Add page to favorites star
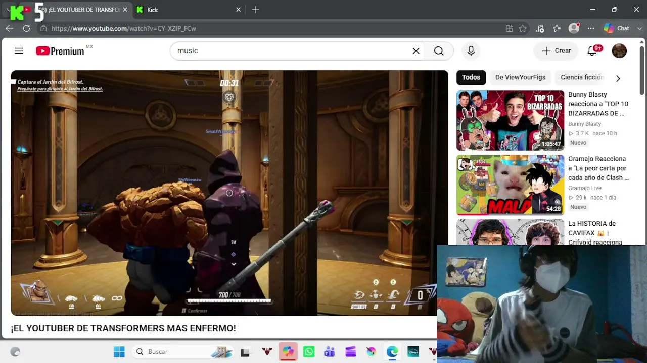 [x=523, y=28]
